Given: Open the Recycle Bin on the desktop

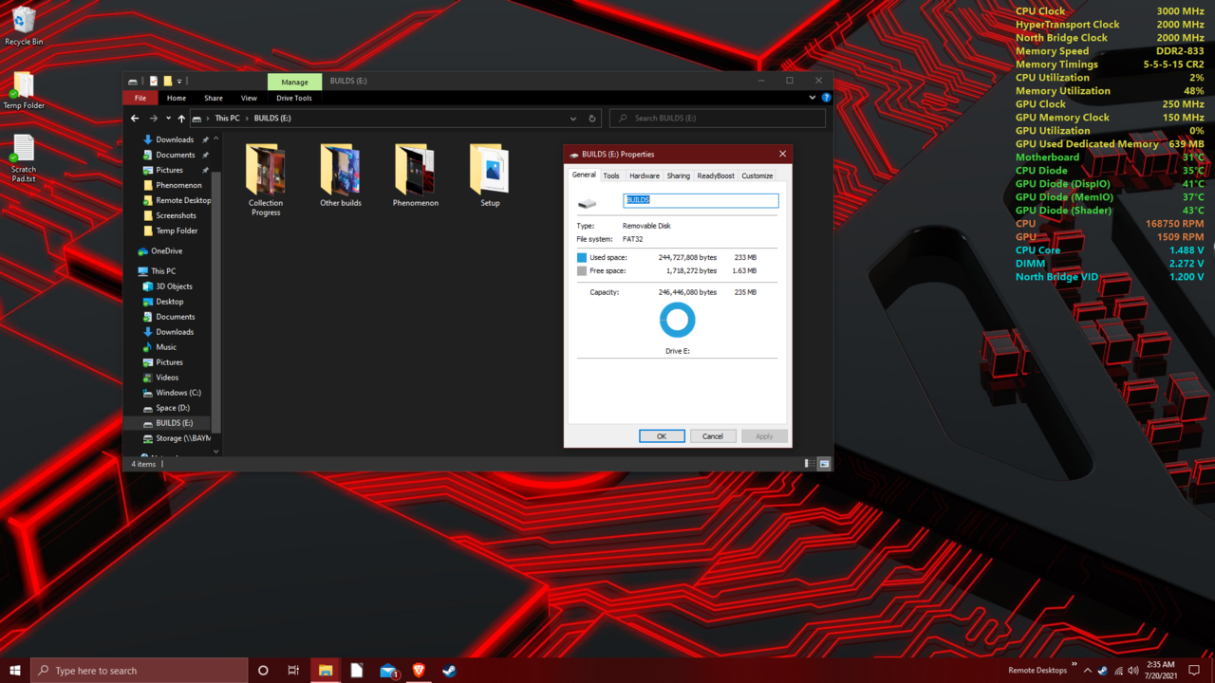Looking at the screenshot, I should click(x=24, y=23).
